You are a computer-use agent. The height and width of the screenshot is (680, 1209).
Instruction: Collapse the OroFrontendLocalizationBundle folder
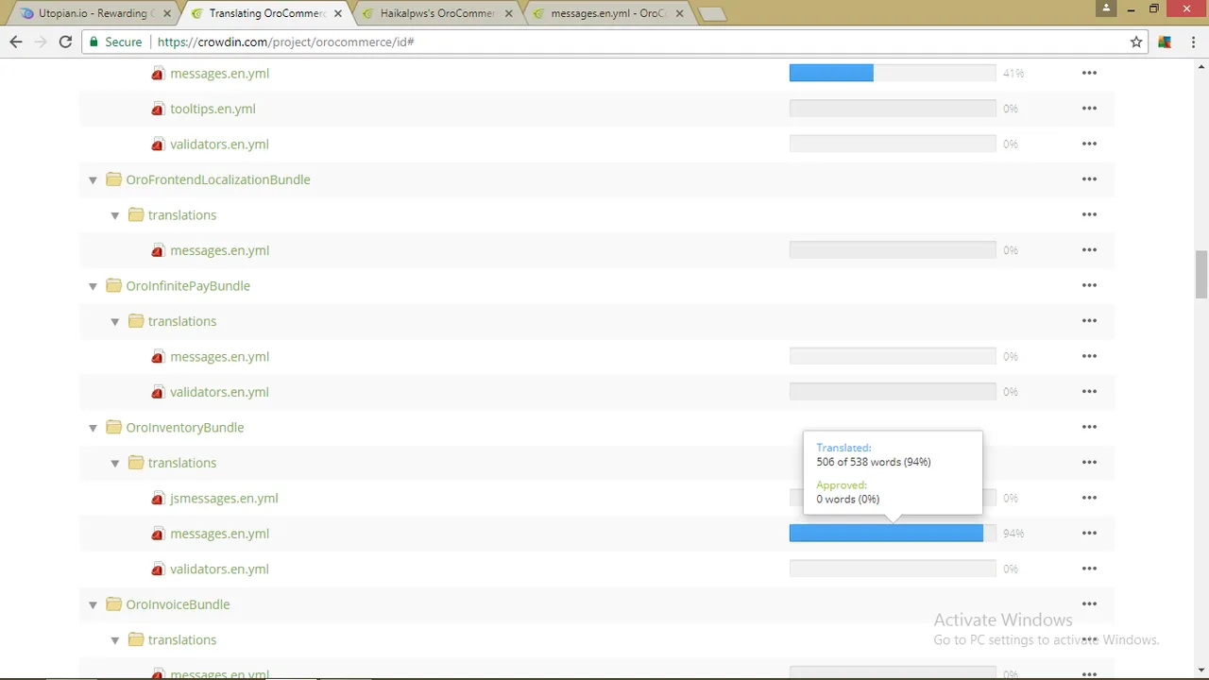point(93,179)
